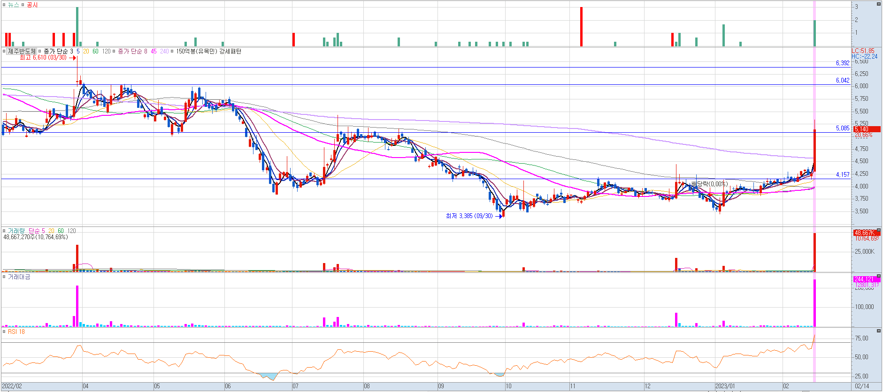The image size is (883, 392).
Task: Close the news panel with its X icon
Action: (879, 4)
